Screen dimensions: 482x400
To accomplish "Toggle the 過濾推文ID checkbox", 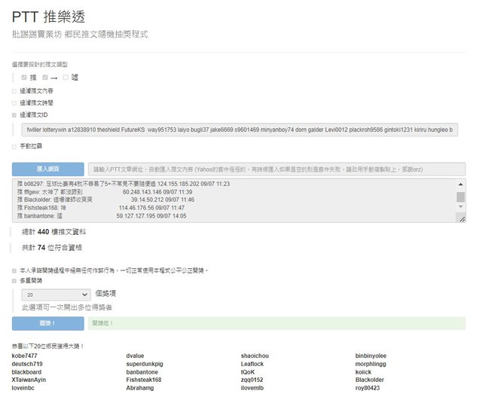I will point(14,115).
